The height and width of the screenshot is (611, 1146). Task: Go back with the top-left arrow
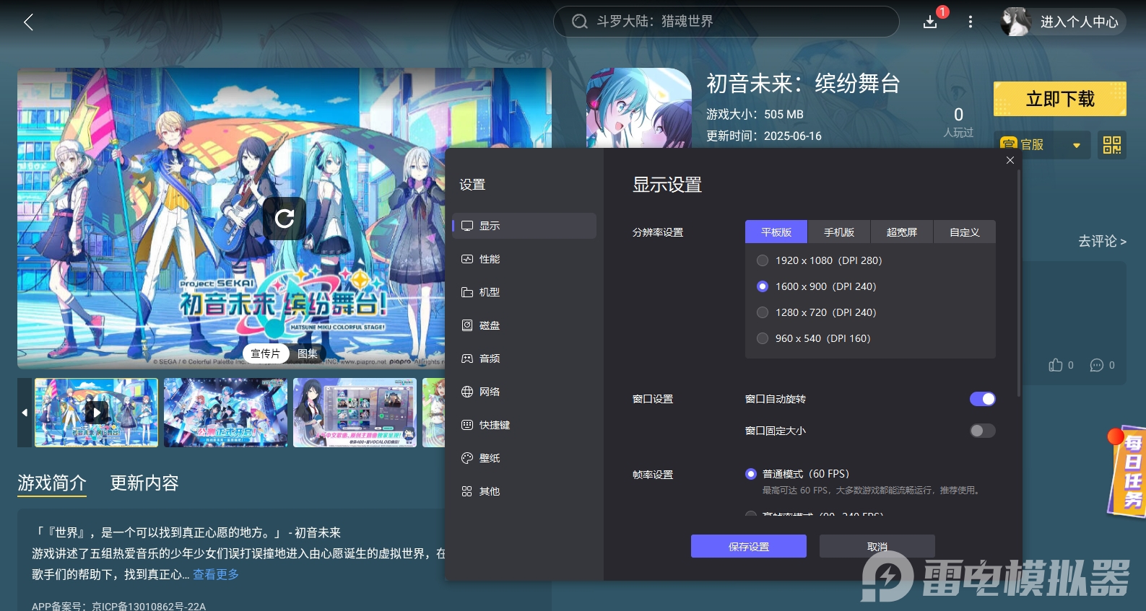coord(29,22)
